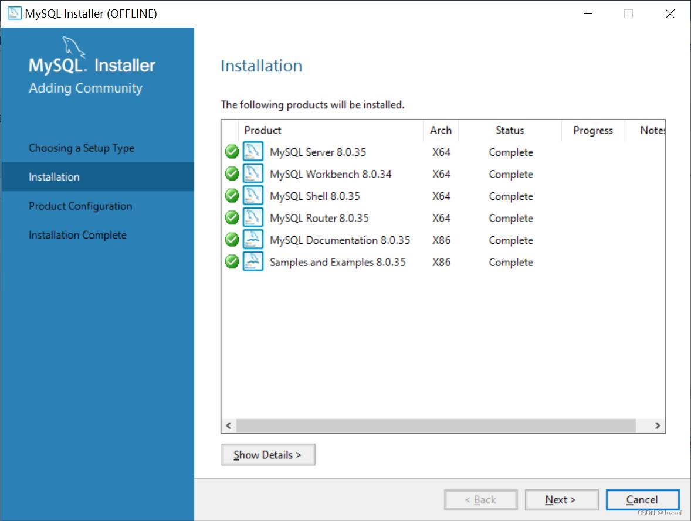
Task: Select the MySQL Shell 8.0.35 row text
Action: point(314,196)
